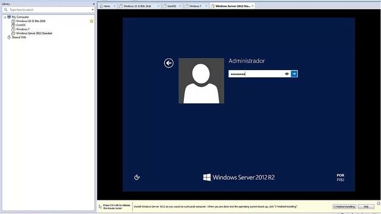Toggle the favorite star for Windows 10 VM
Viewport: 381px width, 214px height.
pyautogui.click(x=92, y=21)
